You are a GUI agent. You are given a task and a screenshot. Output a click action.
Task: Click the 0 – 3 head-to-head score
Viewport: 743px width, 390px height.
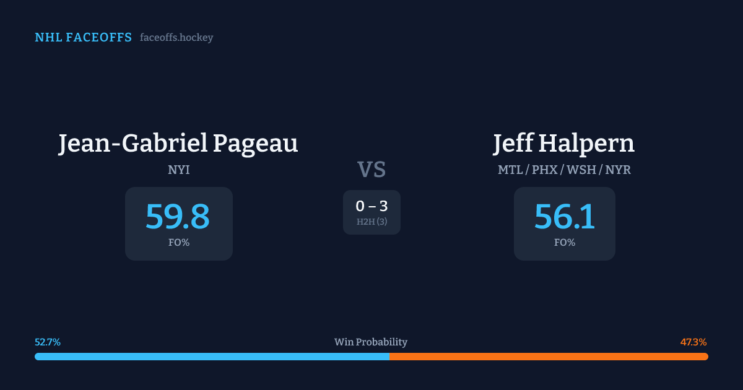pos(371,206)
